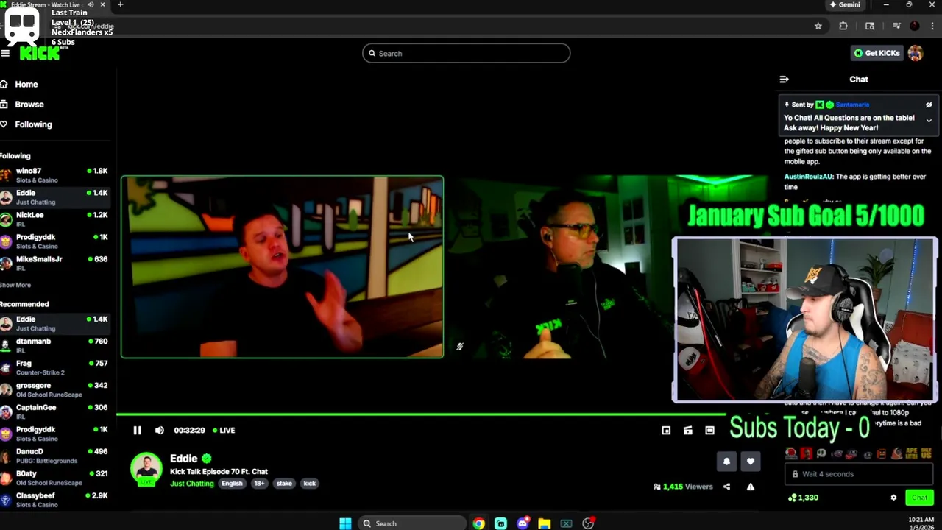Open CaptainGee recommended channel
942x530 pixels.
tap(55, 411)
